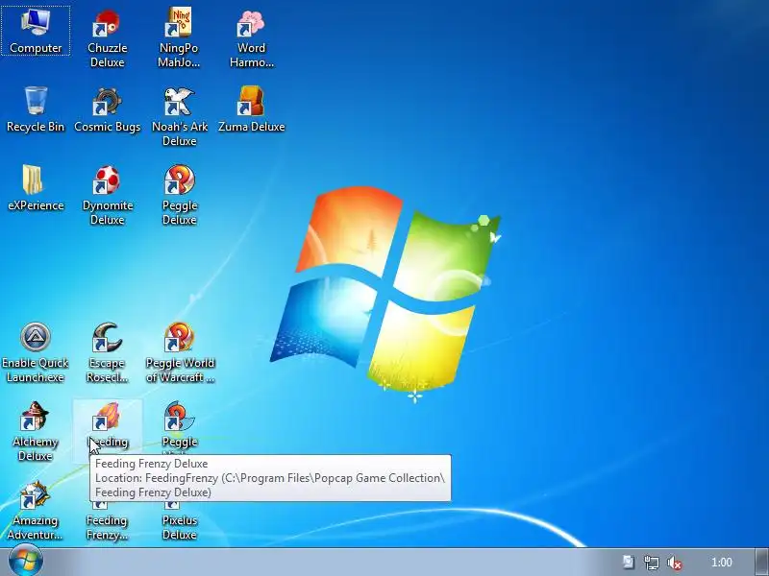Click the Action Center flag tray icon

[629, 563]
